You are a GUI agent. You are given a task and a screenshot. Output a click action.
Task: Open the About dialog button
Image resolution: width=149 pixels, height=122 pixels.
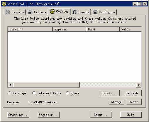[101, 115]
